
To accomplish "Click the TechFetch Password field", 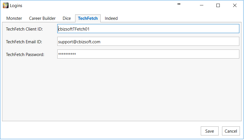I will [148, 54].
